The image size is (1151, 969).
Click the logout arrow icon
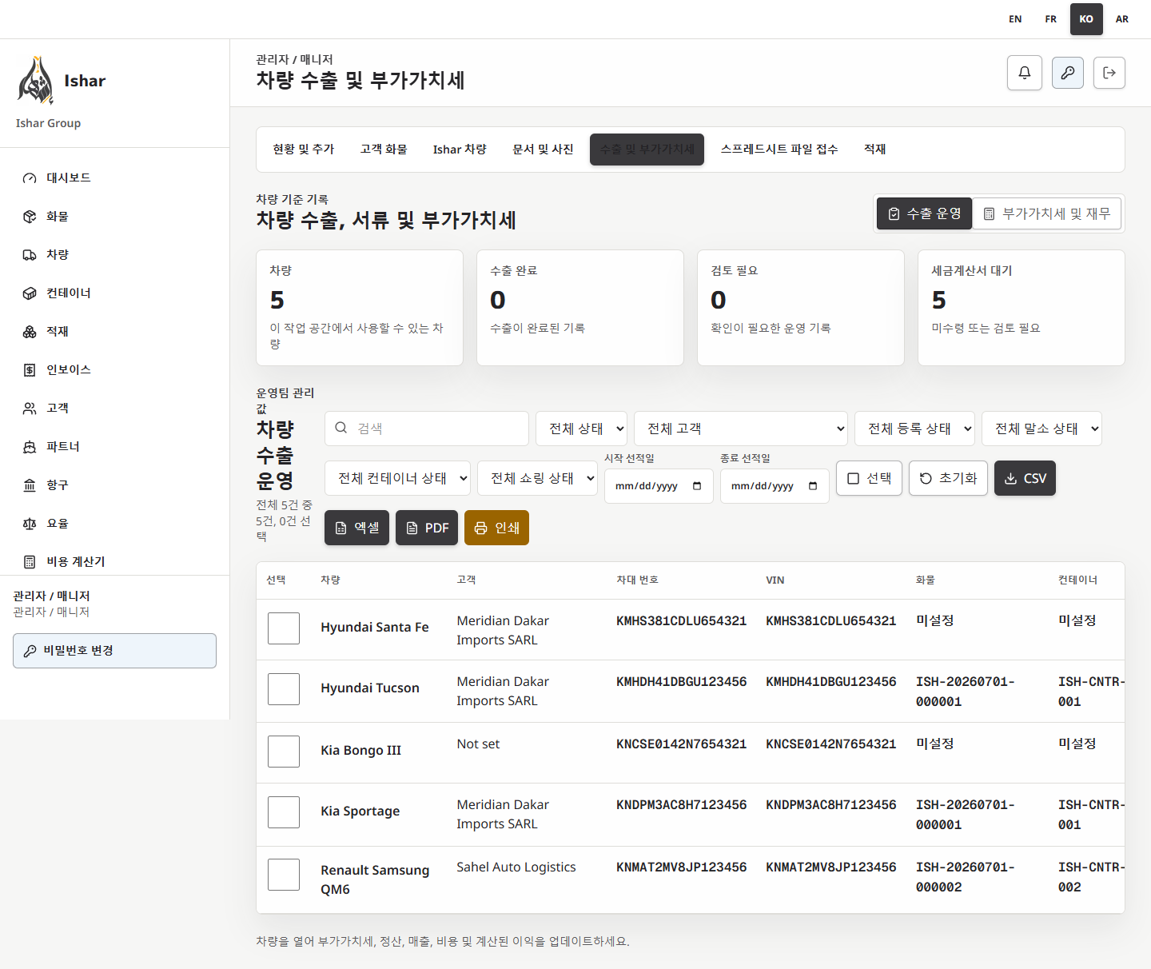[1109, 73]
